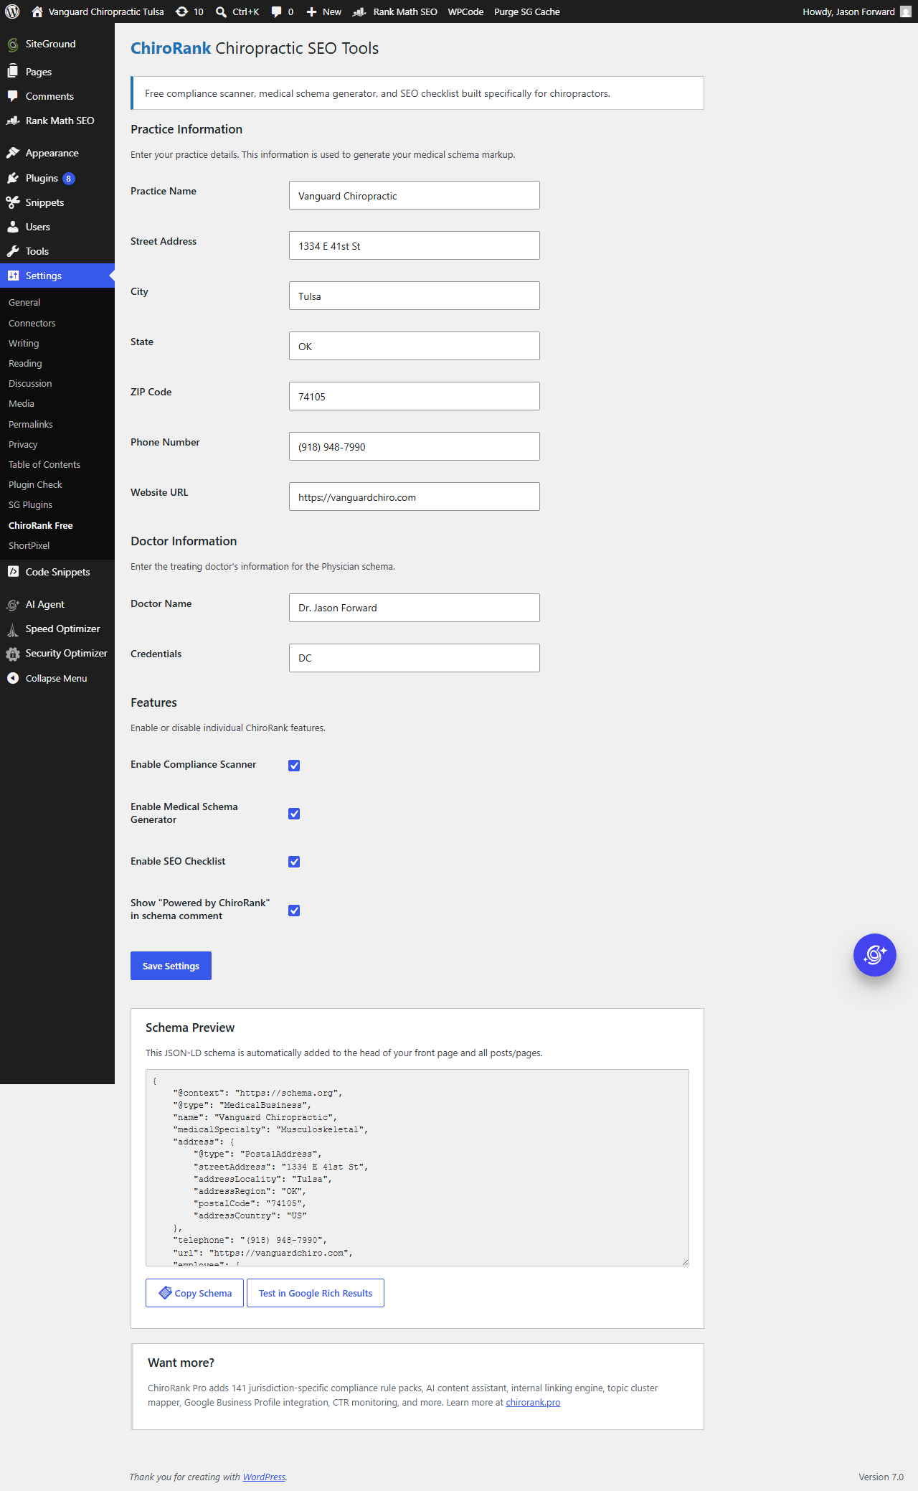Open the Plugins menu with 8 updates
Screen dimensions: 918x1491
click(57, 178)
